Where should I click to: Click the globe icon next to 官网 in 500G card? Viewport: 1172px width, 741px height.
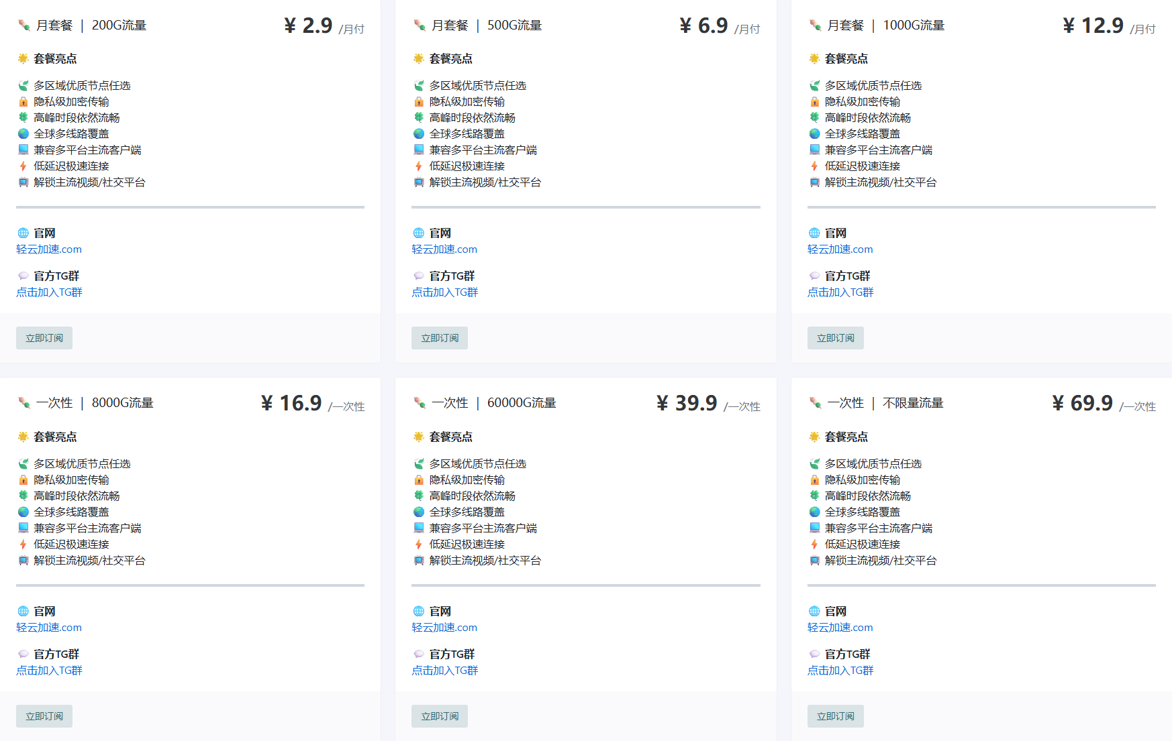419,233
